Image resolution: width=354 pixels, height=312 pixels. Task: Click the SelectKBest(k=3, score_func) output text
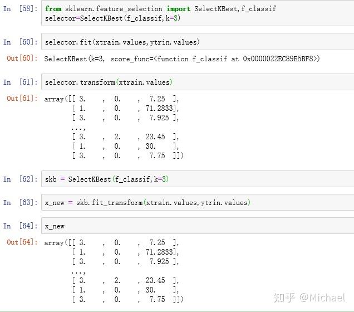[181, 58]
